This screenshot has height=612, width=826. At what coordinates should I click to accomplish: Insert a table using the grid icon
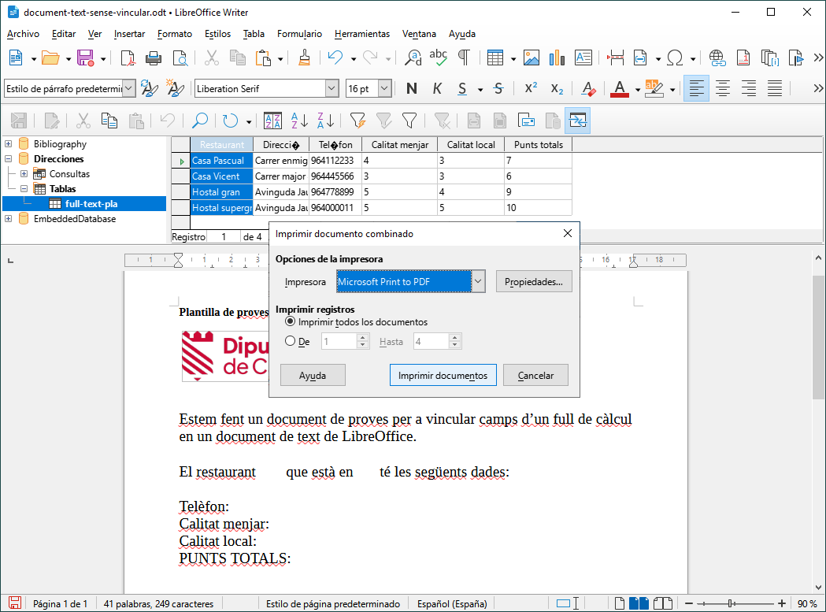(x=495, y=58)
